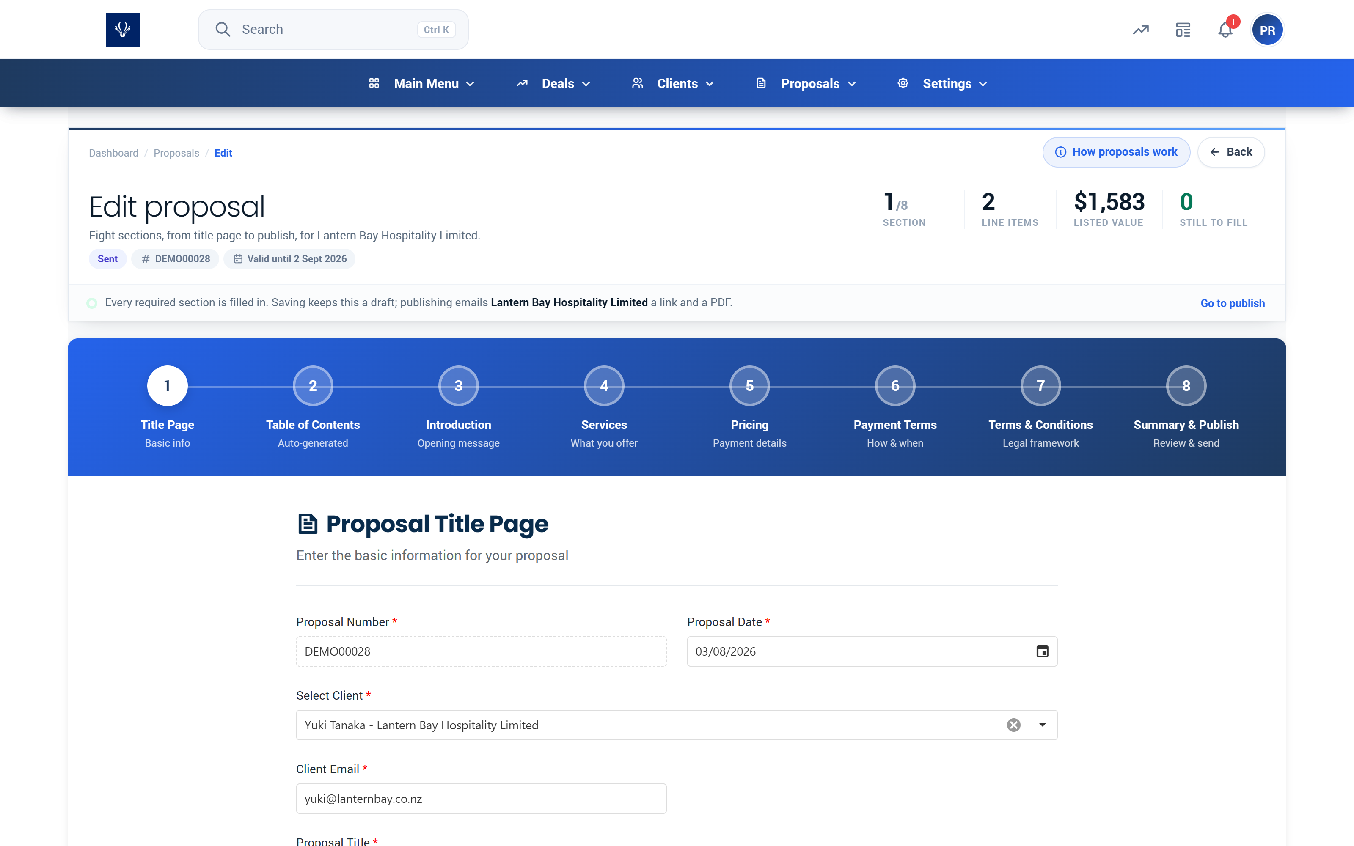This screenshot has width=1354, height=846.
Task: Expand the Settings dropdown chevron
Action: pos(983,84)
